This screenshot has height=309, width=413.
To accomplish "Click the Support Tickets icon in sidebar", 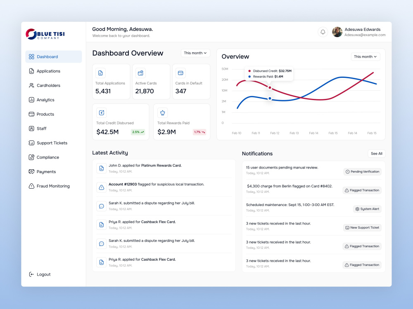I will pos(31,143).
